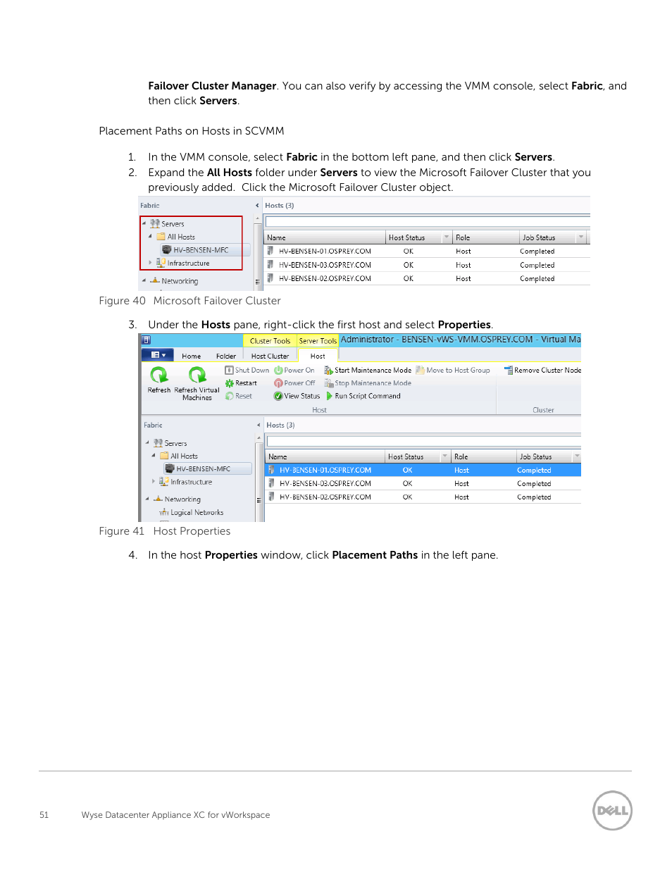Select All Hosts folder in Figure 41
The width and height of the screenshot is (672, 870).
(x=179, y=456)
